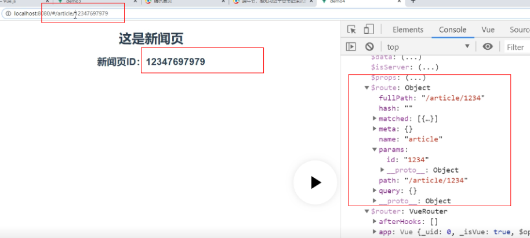Switch to the demo4 browser tab
The width and height of the screenshot is (530, 238).
(x=362, y=1)
